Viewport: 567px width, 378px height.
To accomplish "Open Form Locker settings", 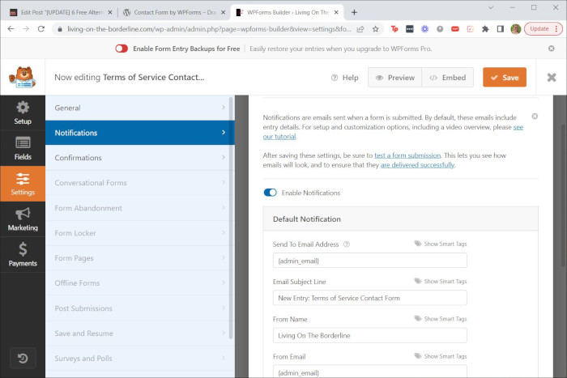I will pos(140,233).
